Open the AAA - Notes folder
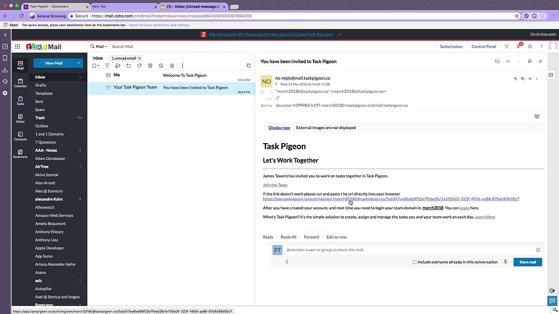Image resolution: width=559 pixels, height=314 pixels. pos(46,150)
